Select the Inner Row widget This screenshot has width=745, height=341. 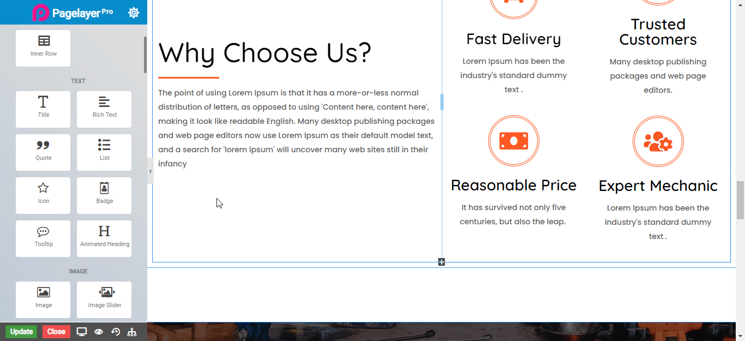tap(43, 48)
